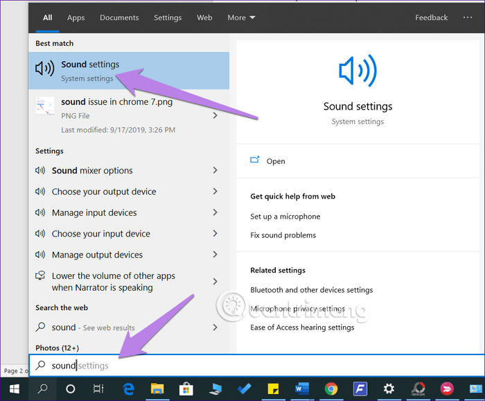Open Lower the volume of other apps setting
485x401 pixels.
[x=114, y=282]
